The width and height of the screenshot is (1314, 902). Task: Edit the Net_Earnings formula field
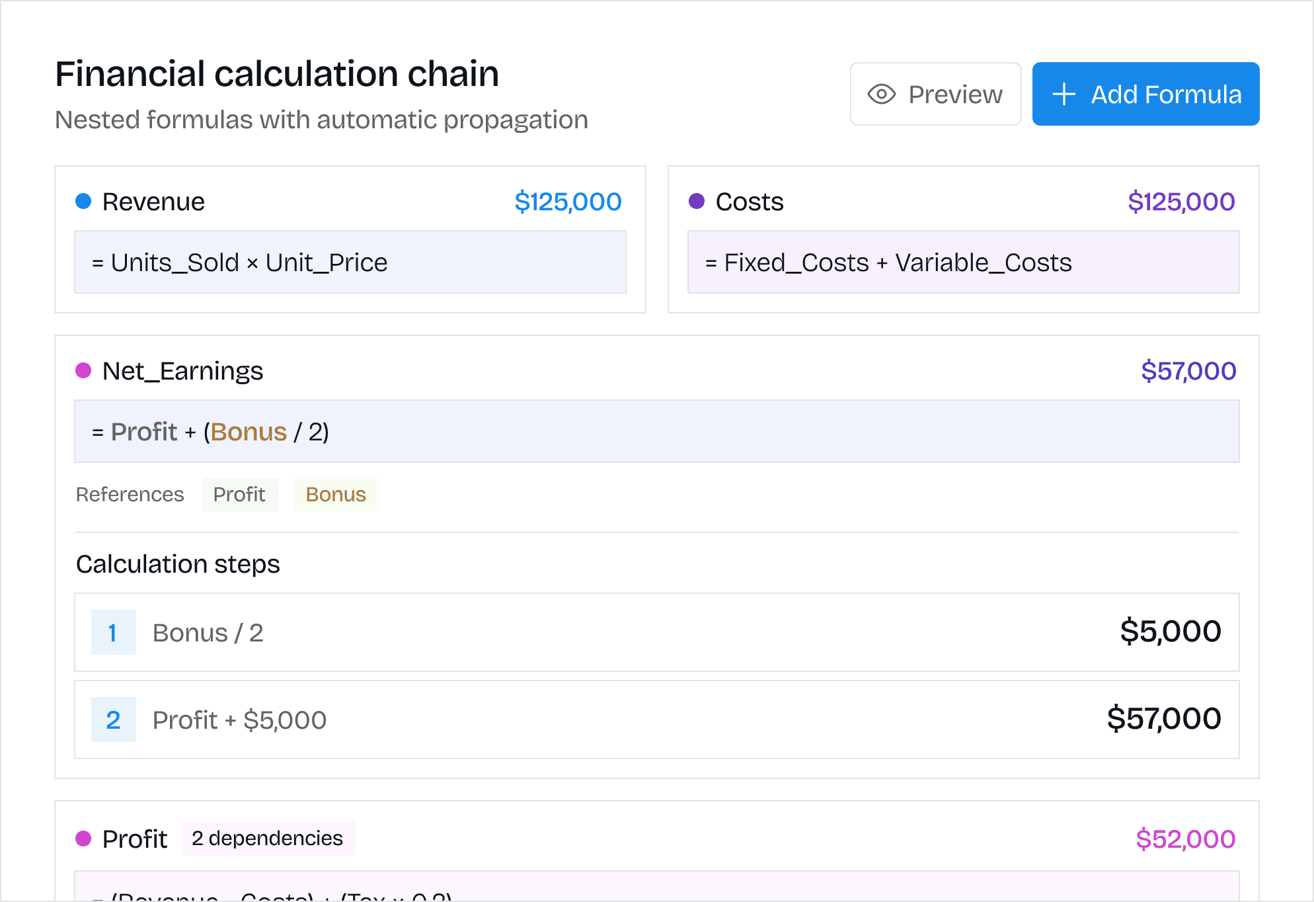[x=656, y=432]
